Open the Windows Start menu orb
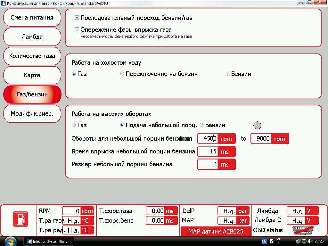 pyautogui.click(x=11, y=241)
